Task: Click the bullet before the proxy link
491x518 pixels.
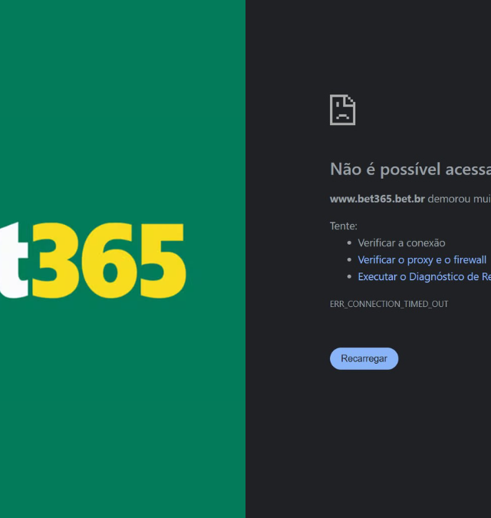Action: tap(349, 260)
